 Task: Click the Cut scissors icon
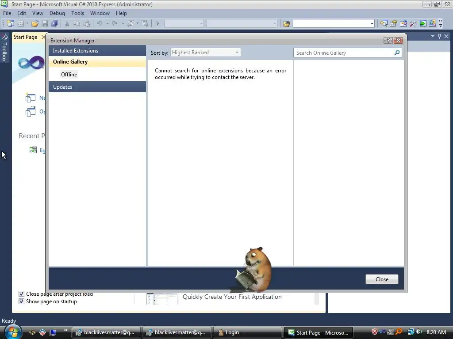tap(67, 23)
